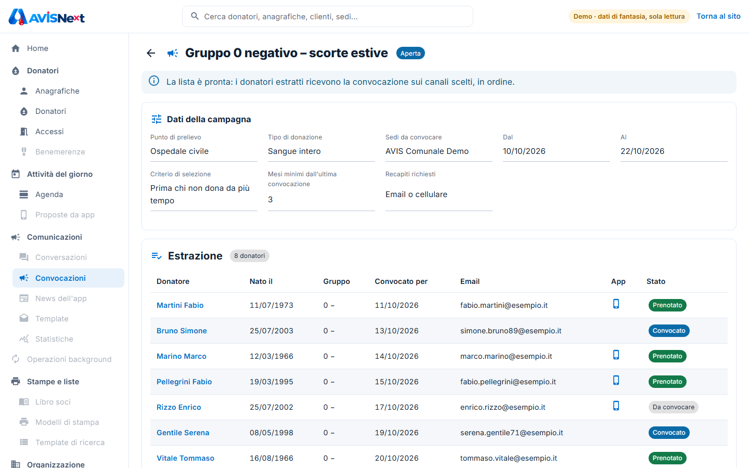Screen dimensions: 749x468
Task: Click the megaphone icon beside the campaign title
Action: coord(173,53)
